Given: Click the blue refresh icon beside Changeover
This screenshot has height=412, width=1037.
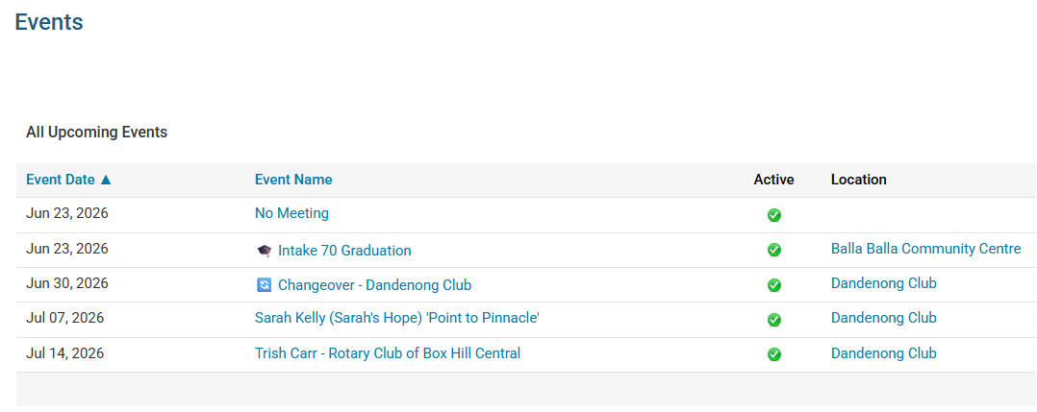Looking at the screenshot, I should point(264,285).
